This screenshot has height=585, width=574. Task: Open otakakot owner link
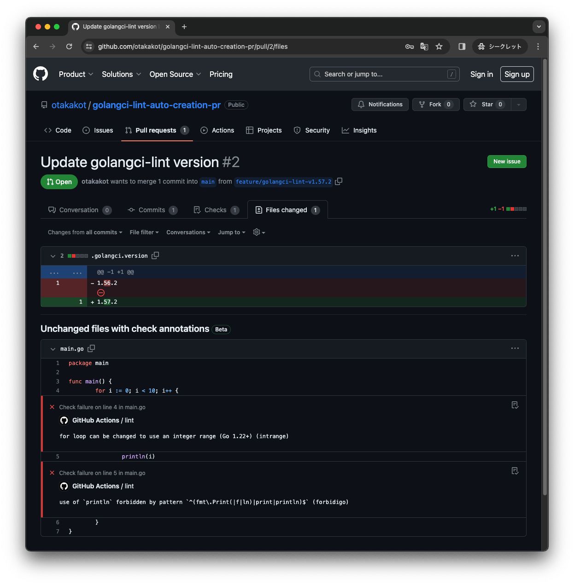(69, 105)
